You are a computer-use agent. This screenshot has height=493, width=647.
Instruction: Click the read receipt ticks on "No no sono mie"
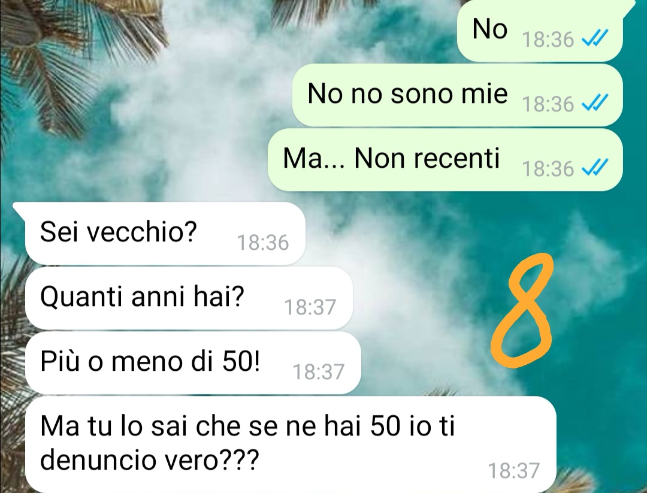595,104
